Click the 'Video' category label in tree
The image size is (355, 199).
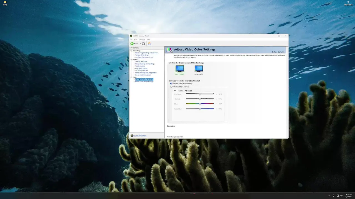[x=135, y=77]
